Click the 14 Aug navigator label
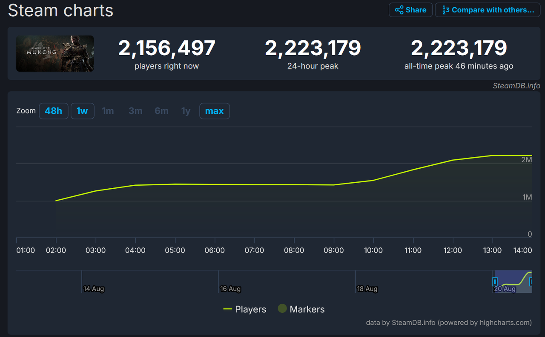The width and height of the screenshot is (545, 337). coord(94,289)
